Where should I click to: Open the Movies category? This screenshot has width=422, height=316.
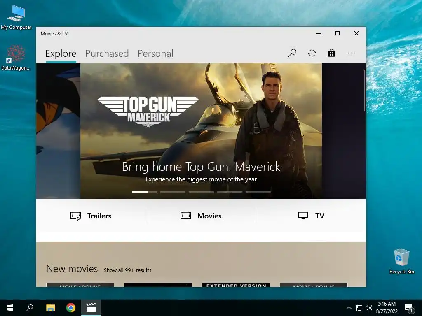(x=201, y=216)
